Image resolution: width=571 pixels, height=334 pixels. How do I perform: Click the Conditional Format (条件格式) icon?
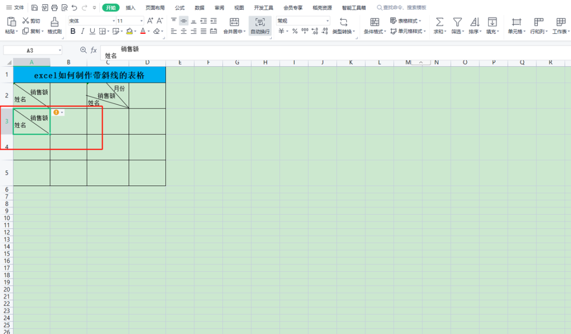pyautogui.click(x=375, y=22)
